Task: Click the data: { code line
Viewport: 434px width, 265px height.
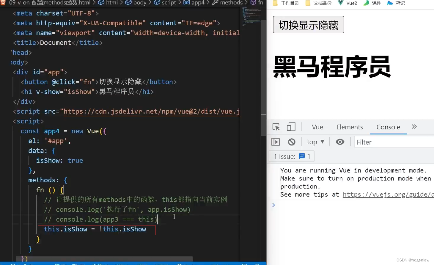Action: point(42,151)
